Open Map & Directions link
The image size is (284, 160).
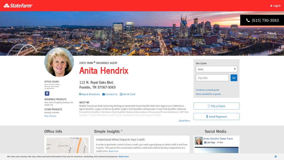[x=90, y=94]
